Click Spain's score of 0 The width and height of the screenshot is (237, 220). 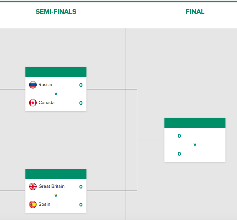tap(81, 205)
